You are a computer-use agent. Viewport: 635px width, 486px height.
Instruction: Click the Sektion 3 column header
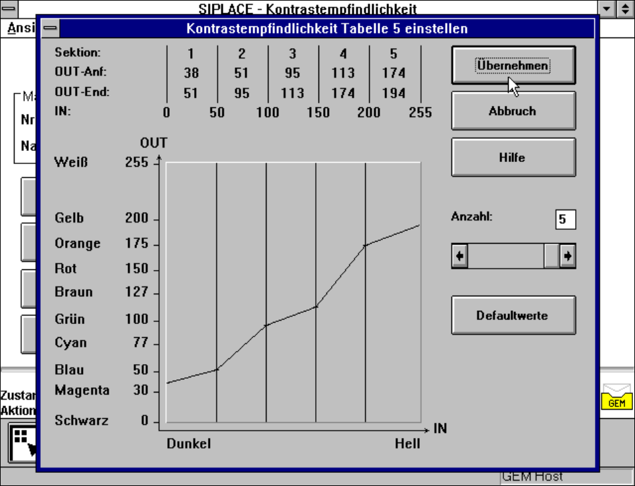pos(292,53)
